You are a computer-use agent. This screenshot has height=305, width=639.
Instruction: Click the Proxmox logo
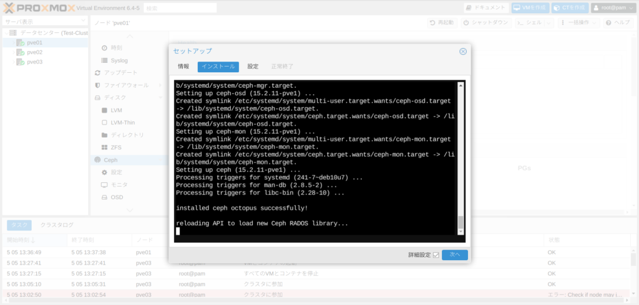[39, 7]
